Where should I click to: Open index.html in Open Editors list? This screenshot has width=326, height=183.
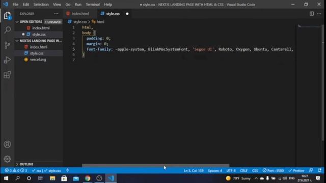pos(41,28)
